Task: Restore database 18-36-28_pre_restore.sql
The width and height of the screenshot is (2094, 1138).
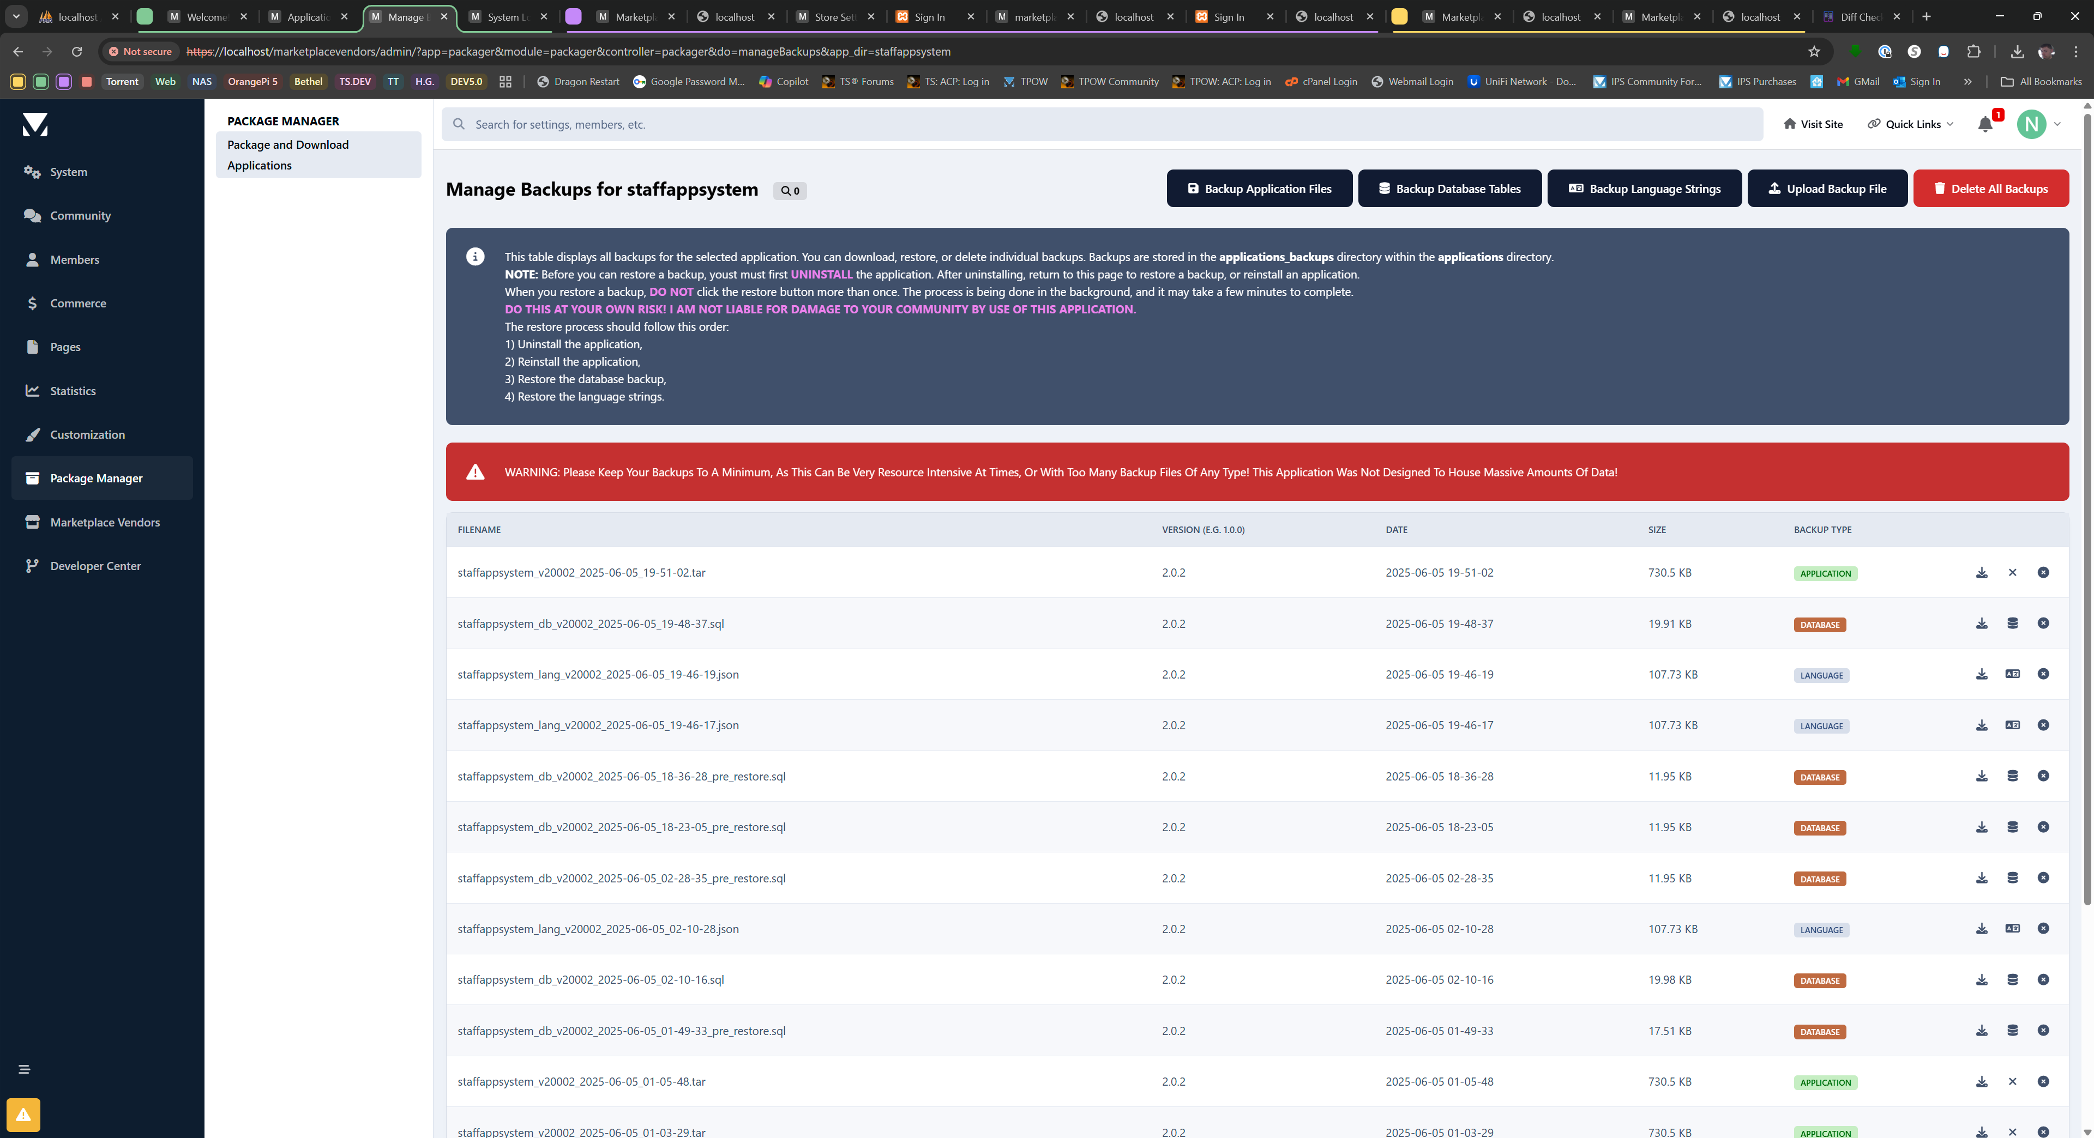Action: [2013, 777]
